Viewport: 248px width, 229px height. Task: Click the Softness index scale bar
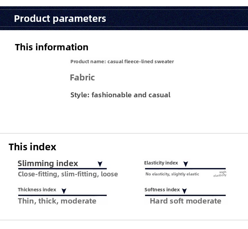coord(185,195)
